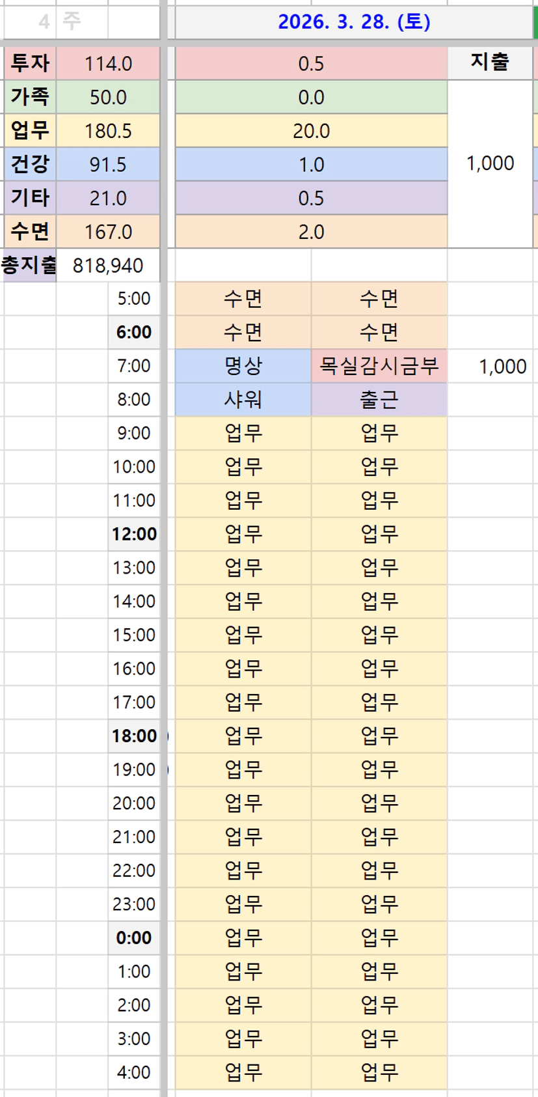Click the 건강 category label cell
The height and width of the screenshot is (1097, 538).
(x=30, y=164)
